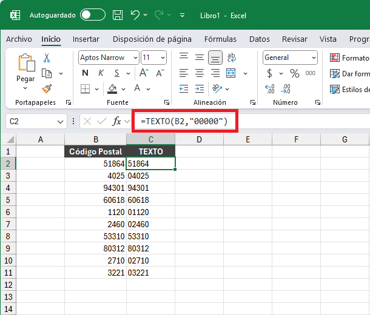Open the Archivo tab
Image resolution: width=370 pixels, height=315 pixels.
(x=19, y=39)
